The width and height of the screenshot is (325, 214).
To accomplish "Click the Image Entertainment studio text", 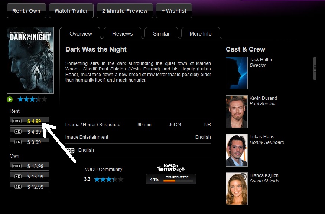I will click(x=87, y=137).
